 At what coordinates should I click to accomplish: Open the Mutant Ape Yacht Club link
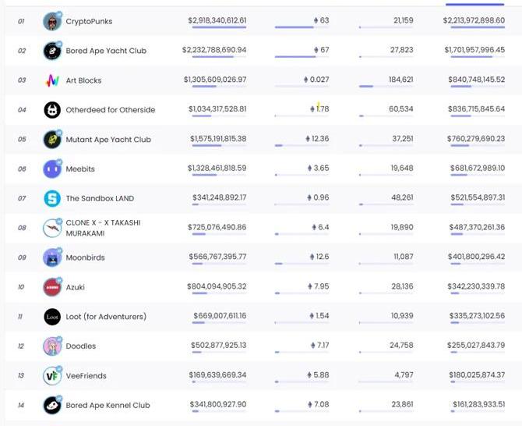(108, 140)
